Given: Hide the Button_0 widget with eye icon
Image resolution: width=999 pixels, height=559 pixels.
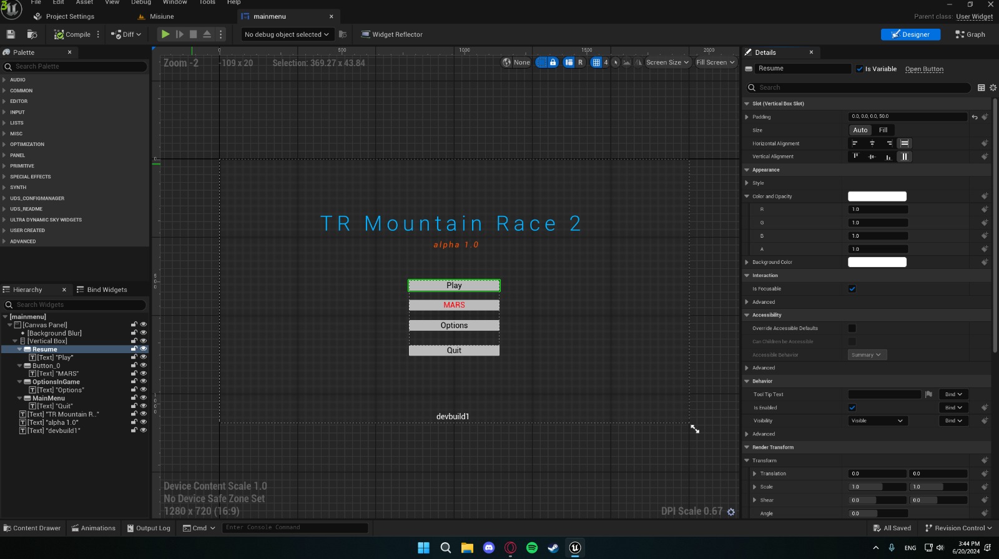Looking at the screenshot, I should click(x=144, y=366).
